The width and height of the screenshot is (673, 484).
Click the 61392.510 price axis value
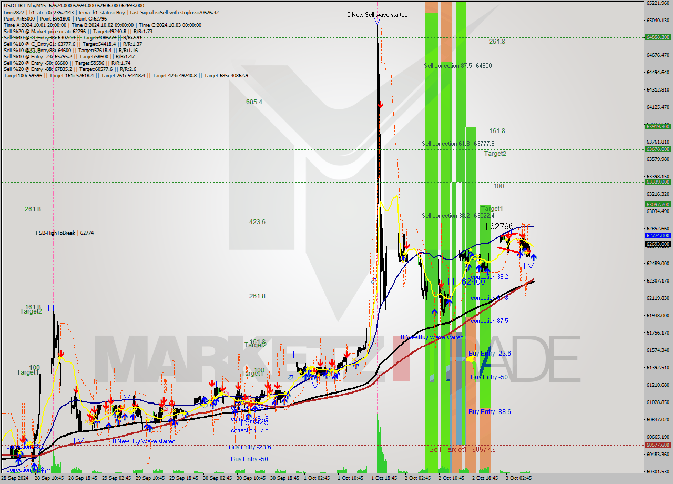[657, 367]
